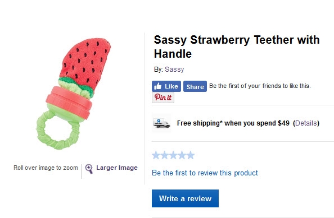Viewport: 334px width, 218px height.
Task: Click the thumbs-up icon on Like
Action: pyautogui.click(x=158, y=86)
